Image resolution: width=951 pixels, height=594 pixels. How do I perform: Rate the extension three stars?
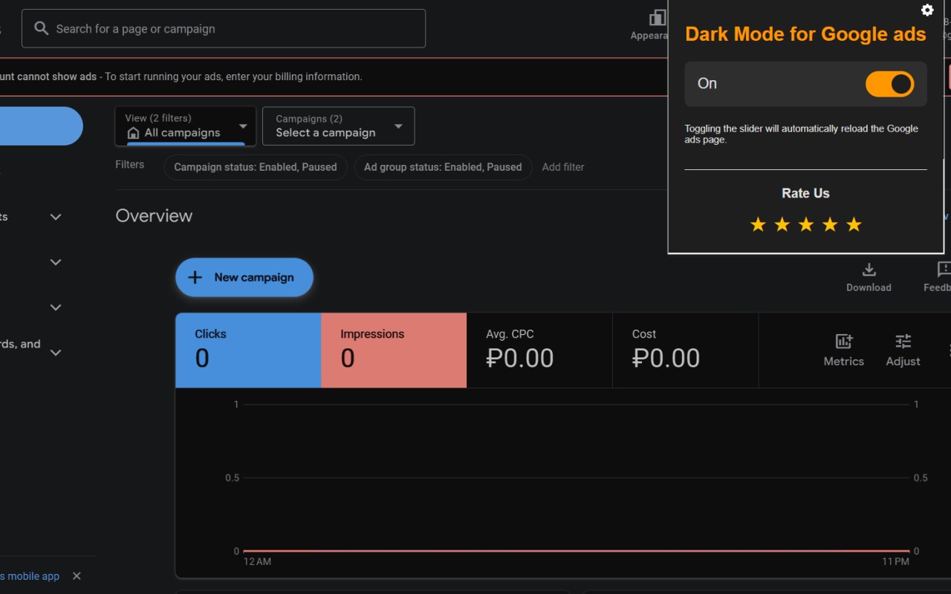806,224
